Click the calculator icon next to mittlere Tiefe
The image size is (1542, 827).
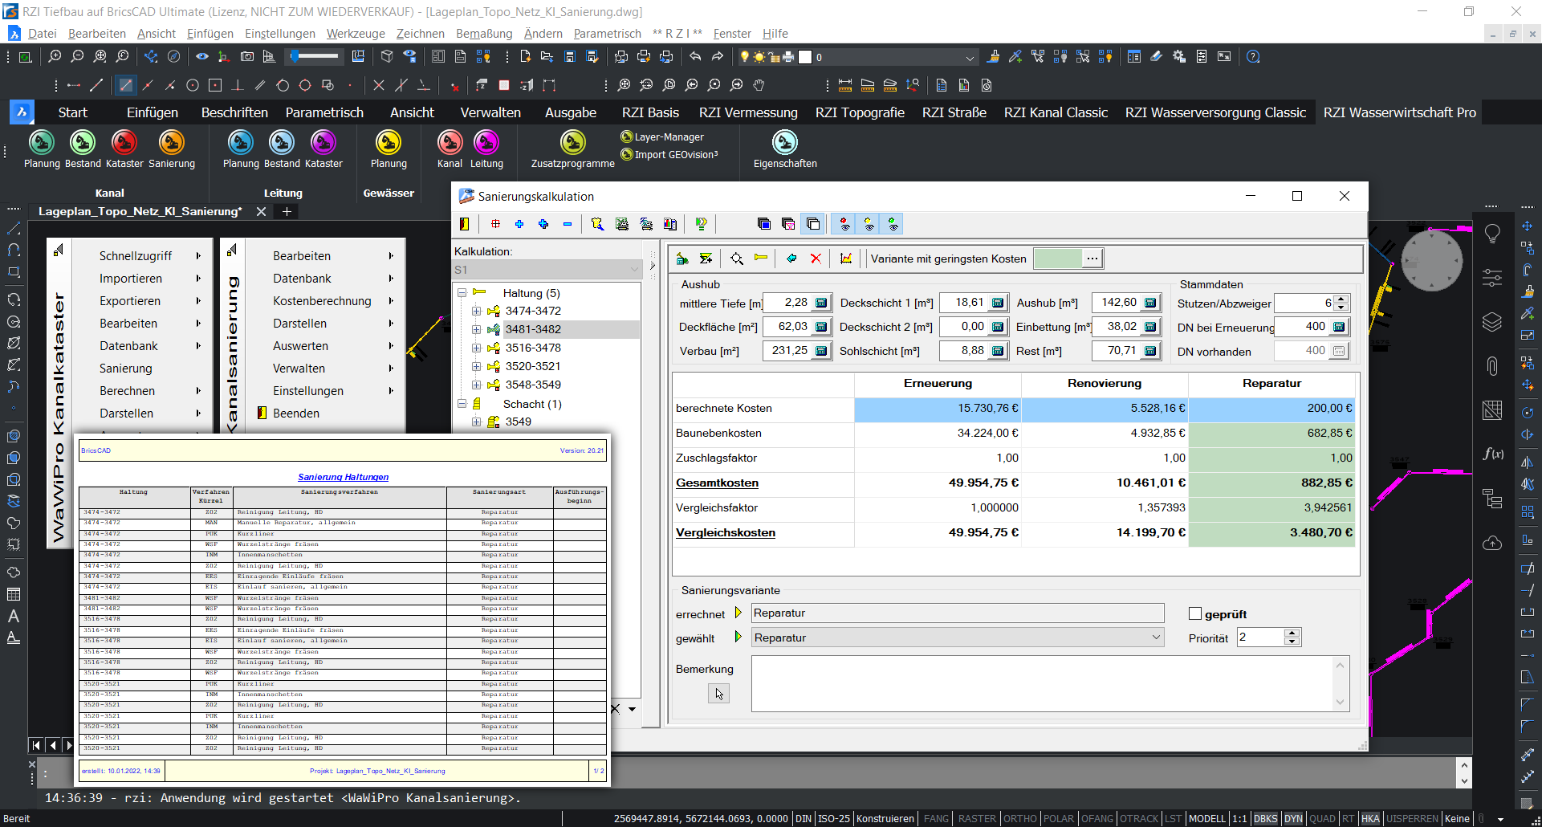[821, 303]
